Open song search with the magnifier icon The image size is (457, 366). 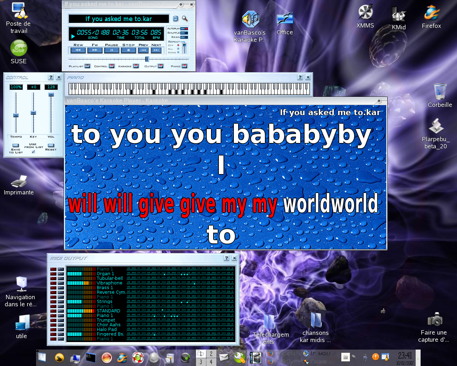pos(185,19)
